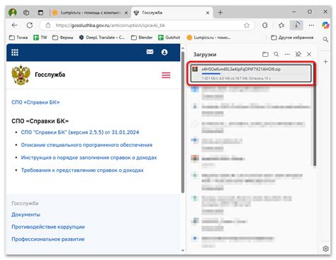The image size is (336, 260).
Task: Add this page to favorites star
Action: [x=247, y=26]
